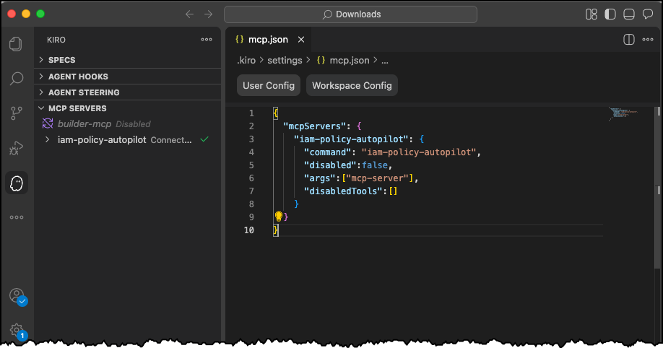Toggle primary sidebar layout button
This screenshot has width=663, height=348.
(610, 14)
